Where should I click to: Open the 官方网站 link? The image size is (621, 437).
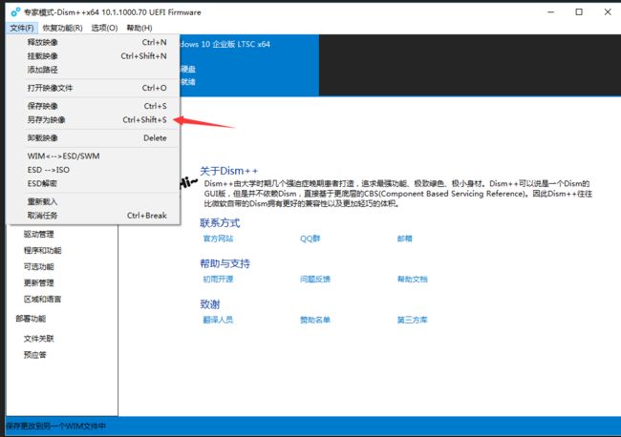[x=218, y=239]
